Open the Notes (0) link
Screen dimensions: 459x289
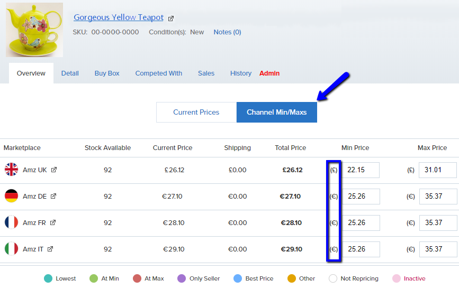pyautogui.click(x=227, y=32)
